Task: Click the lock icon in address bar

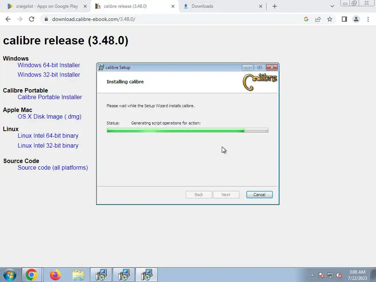Action: (x=46, y=19)
